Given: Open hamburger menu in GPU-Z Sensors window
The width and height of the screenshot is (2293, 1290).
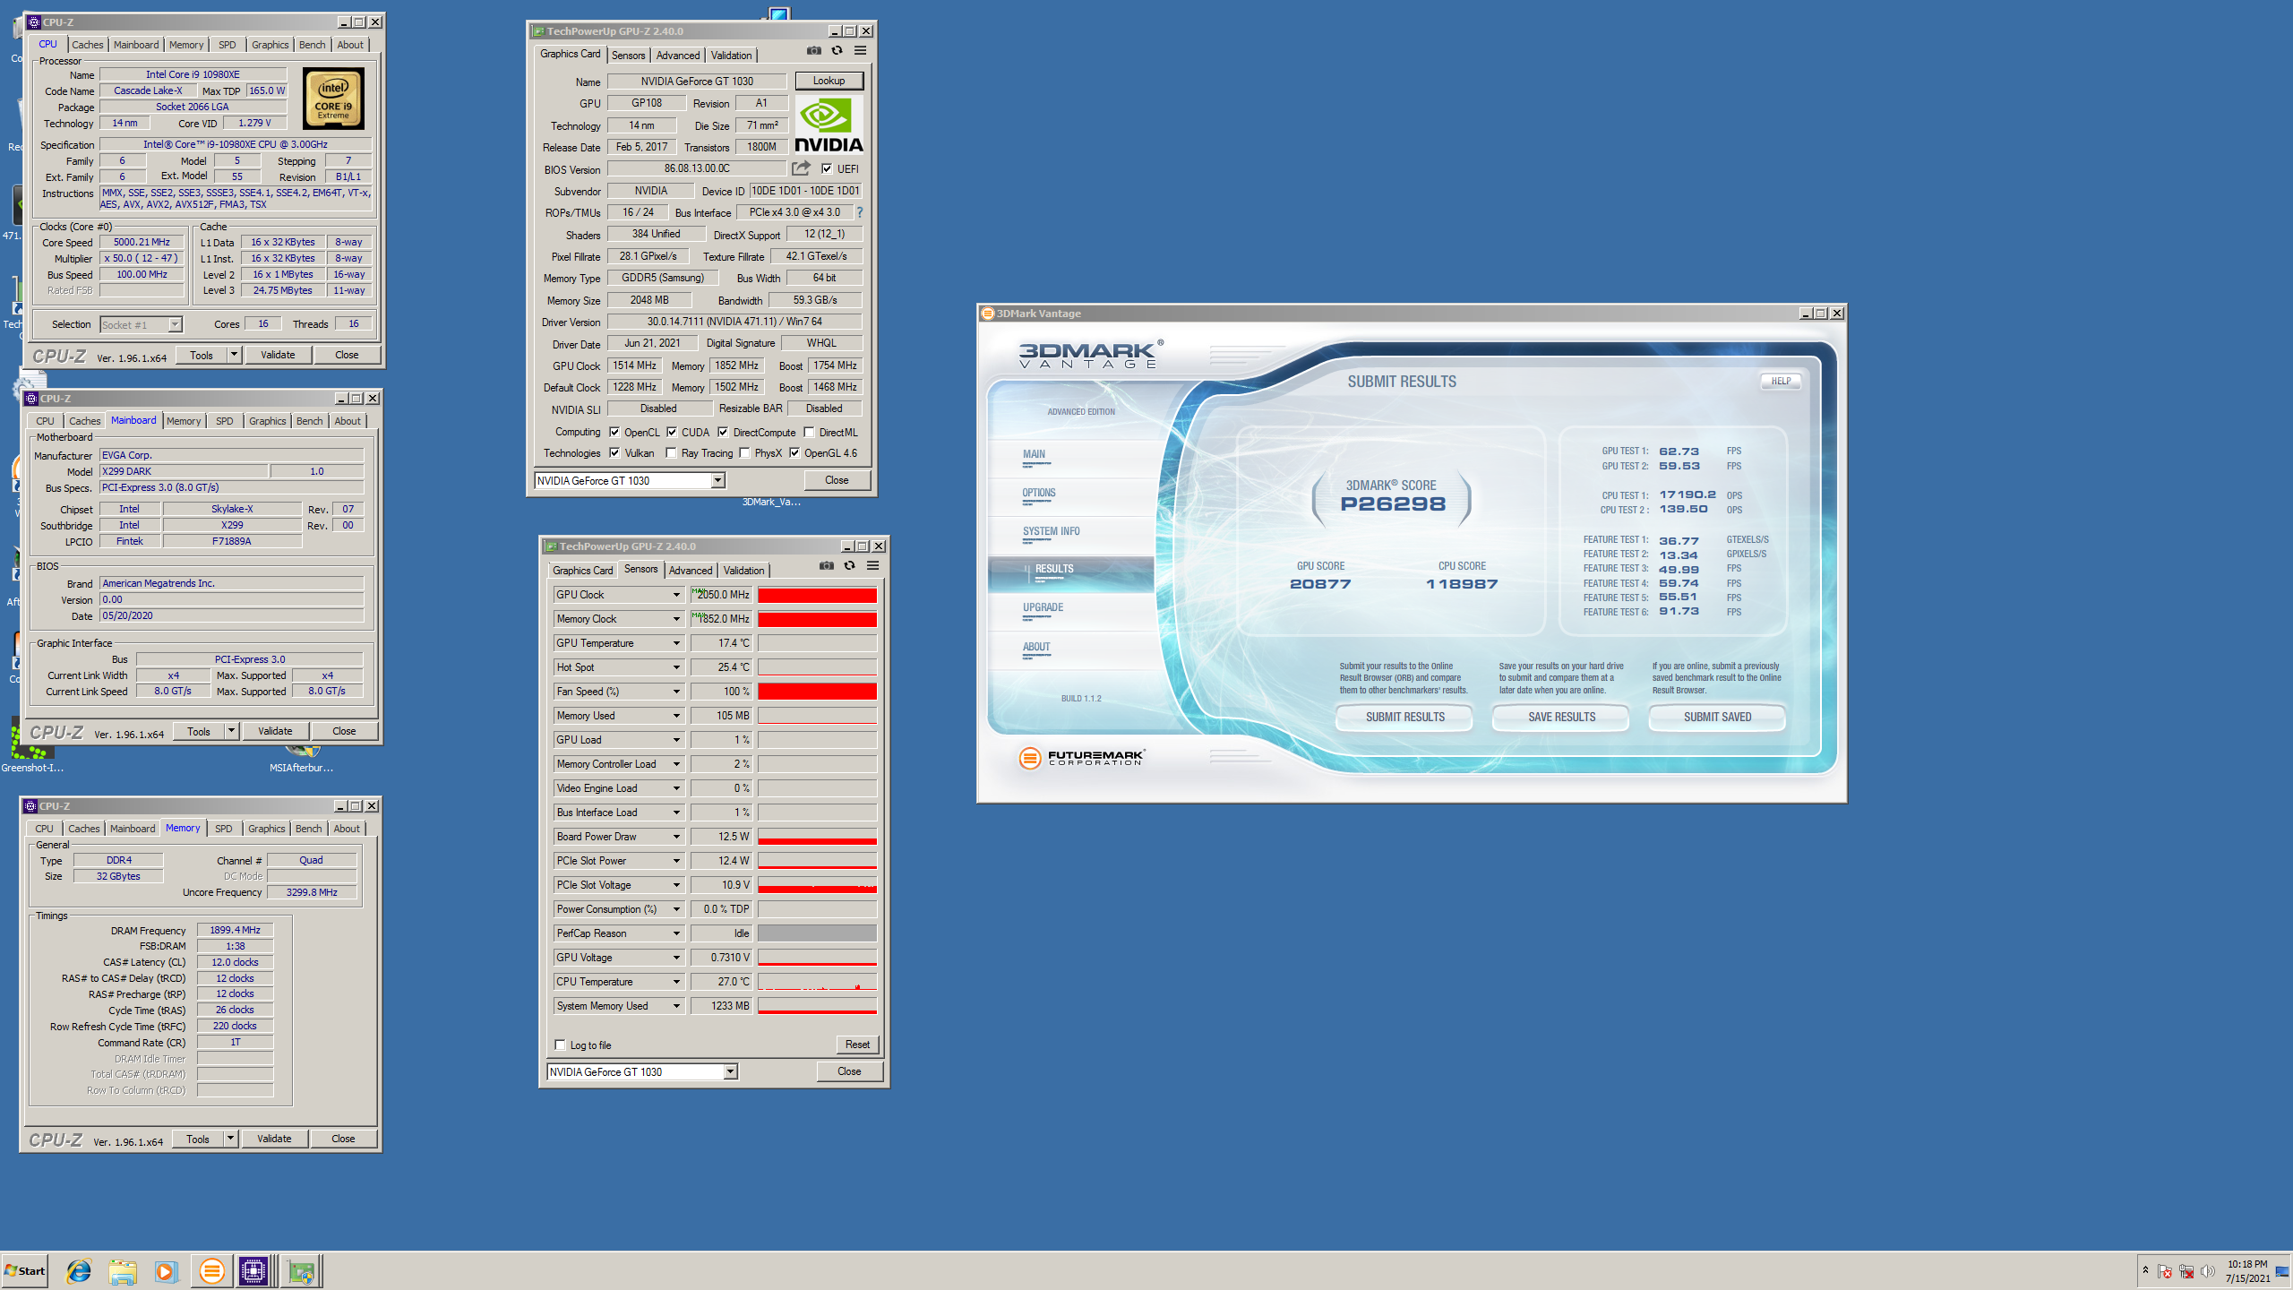Looking at the screenshot, I should [x=872, y=566].
